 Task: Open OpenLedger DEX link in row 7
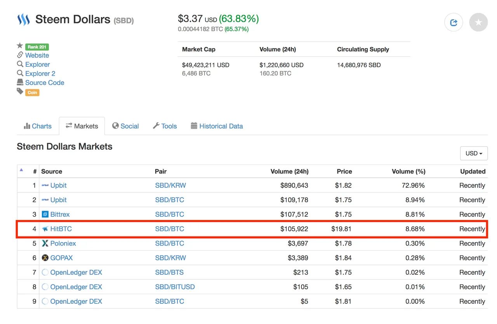[x=76, y=272]
